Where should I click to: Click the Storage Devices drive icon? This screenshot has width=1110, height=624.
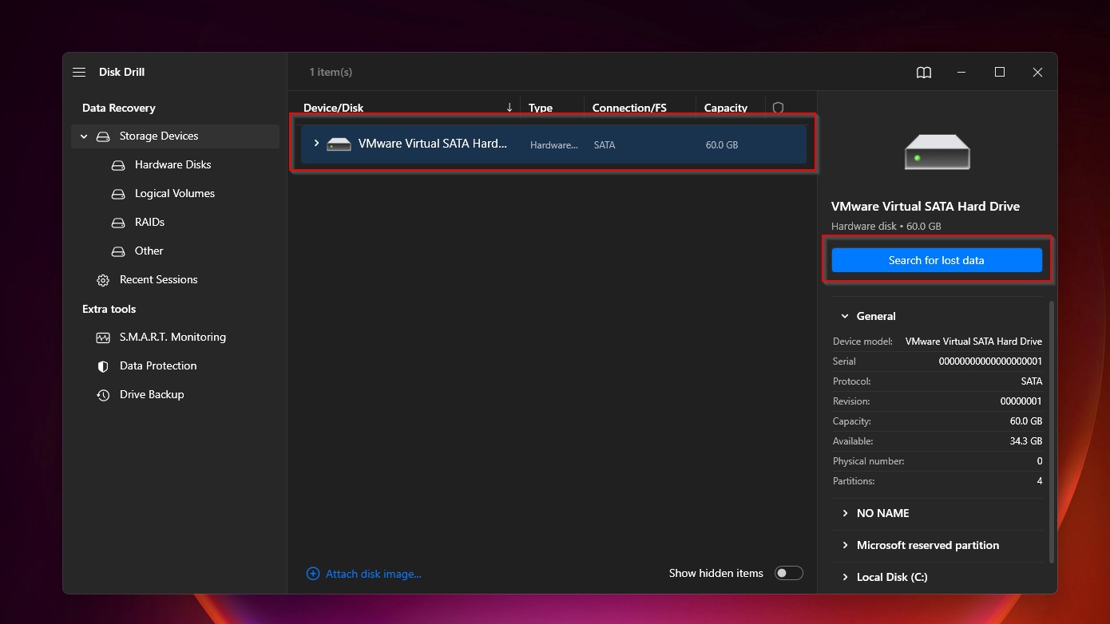pos(103,136)
